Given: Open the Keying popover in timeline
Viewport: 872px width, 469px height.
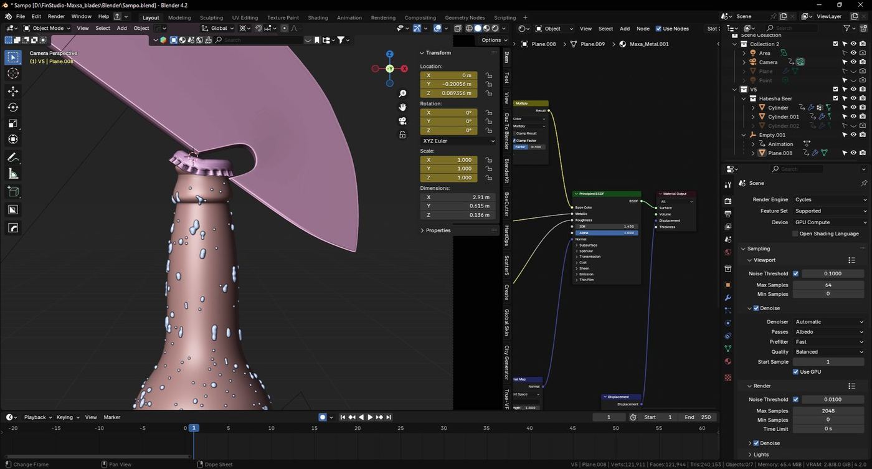Looking at the screenshot, I should pyautogui.click(x=67, y=417).
